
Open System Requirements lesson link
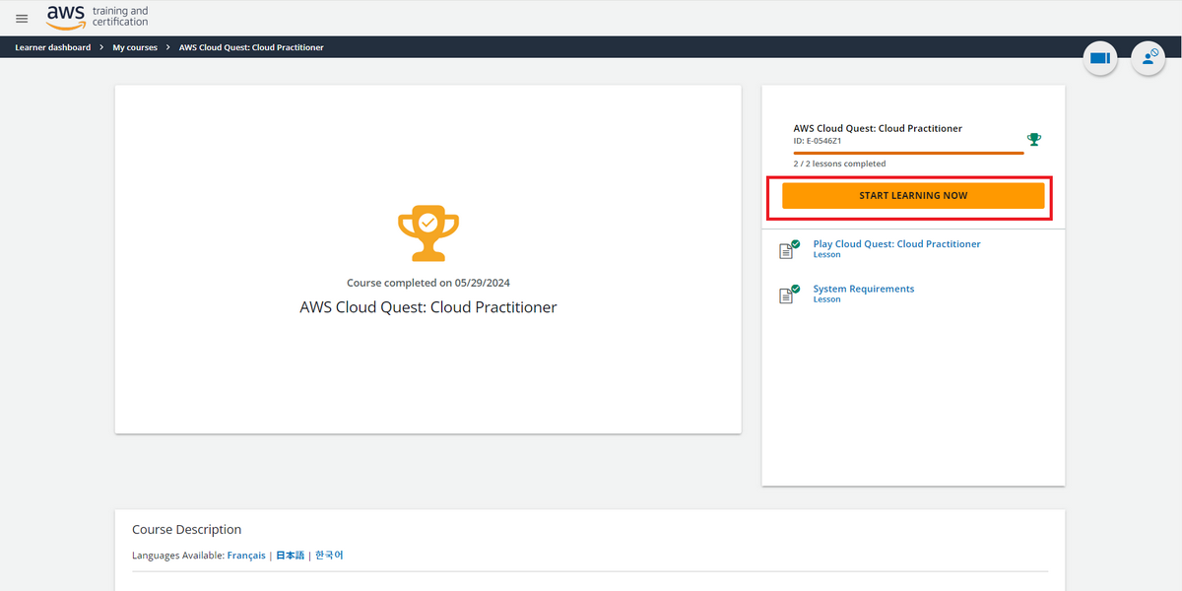[863, 289]
